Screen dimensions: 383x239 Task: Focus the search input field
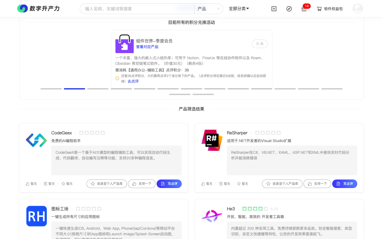[137, 9]
